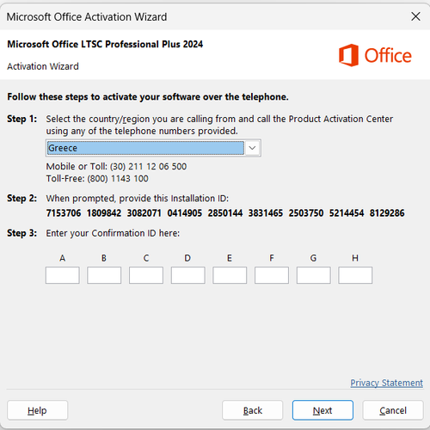This screenshot has width=430, height=430.
Task: Click the Confirmation ID field B
Action: 104,275
